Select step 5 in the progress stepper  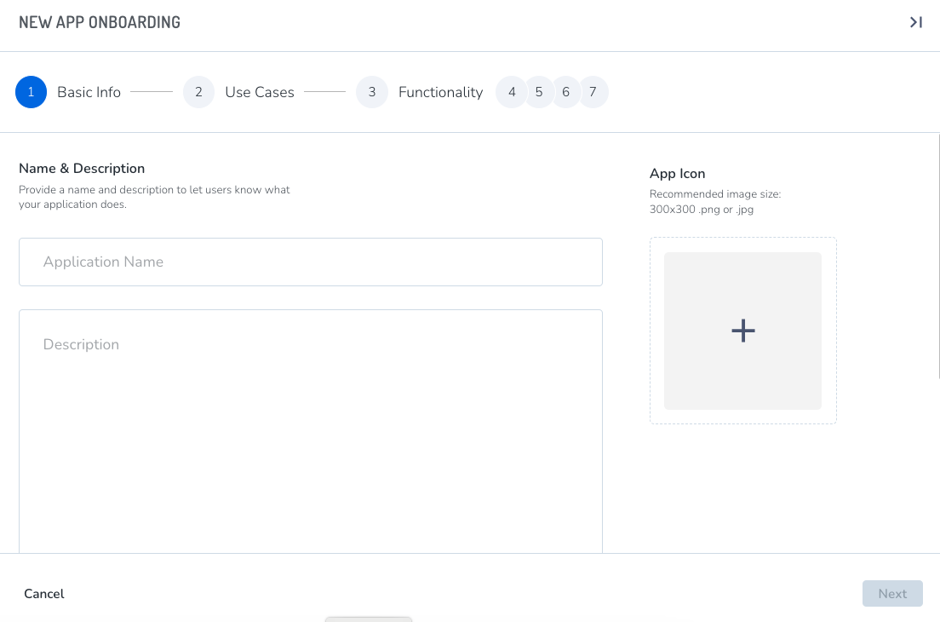[x=539, y=92]
